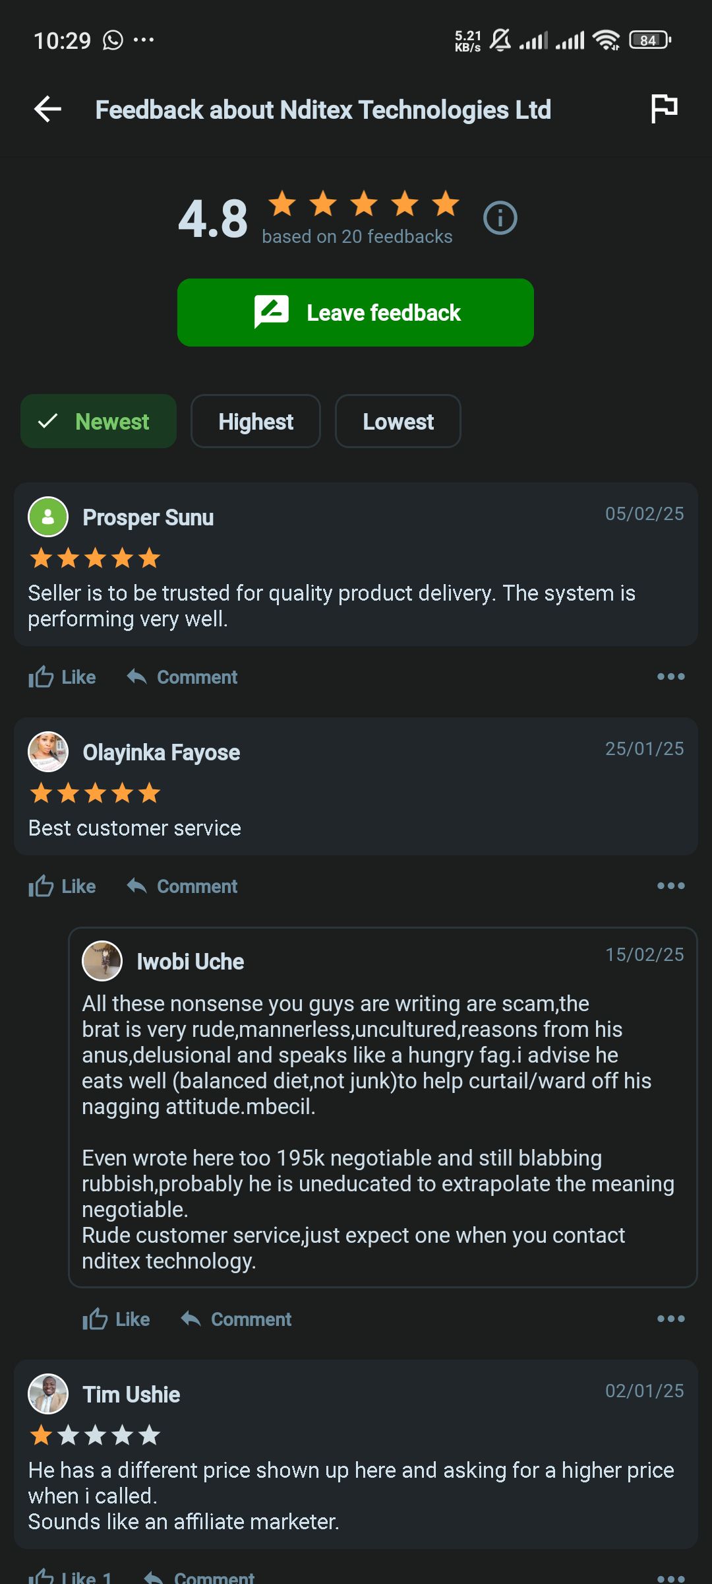Open more options for Olayinka Fayose's review
This screenshot has width=712, height=1584.
(x=670, y=886)
